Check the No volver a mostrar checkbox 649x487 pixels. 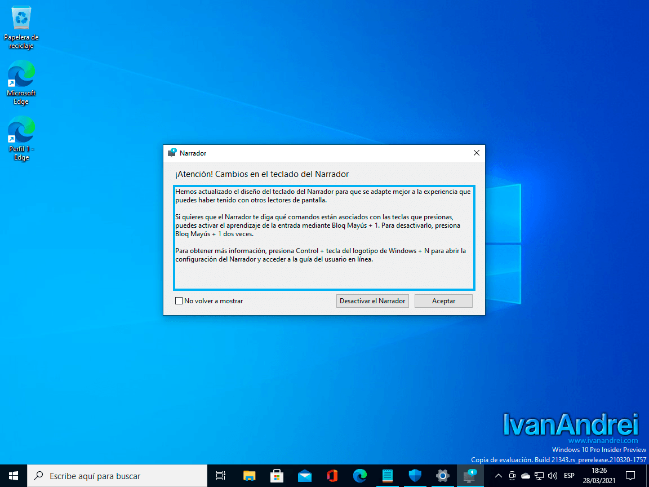(x=179, y=301)
